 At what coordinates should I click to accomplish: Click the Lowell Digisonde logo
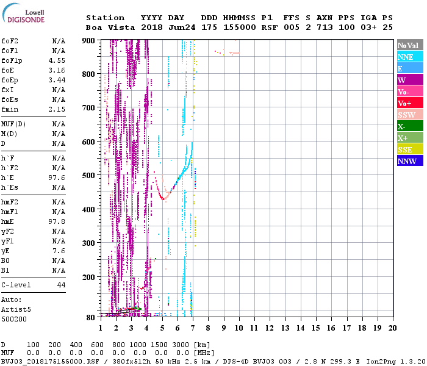pos(23,13)
